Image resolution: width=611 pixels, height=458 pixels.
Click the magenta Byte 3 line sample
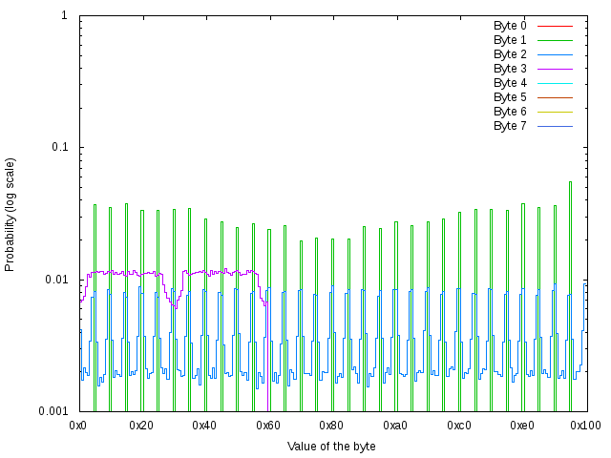[555, 69]
